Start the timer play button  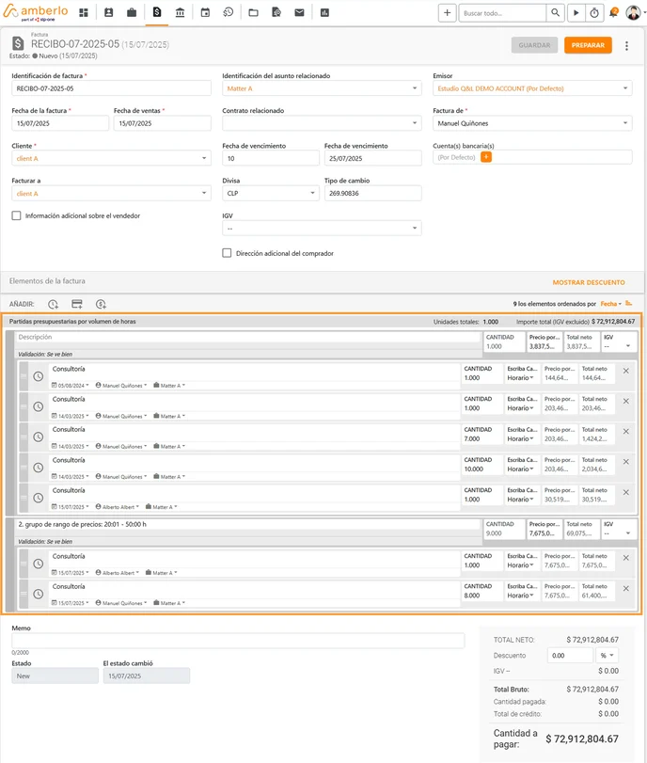point(576,13)
